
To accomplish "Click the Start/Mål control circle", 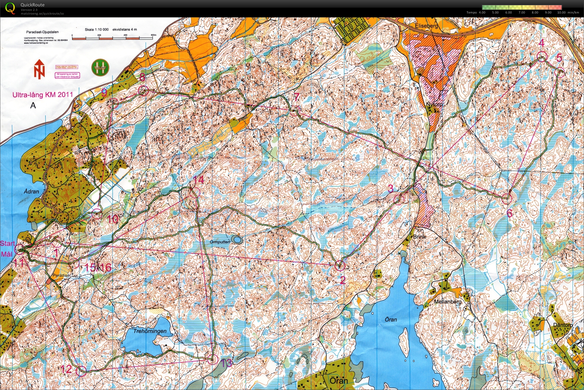I will pos(19,249).
